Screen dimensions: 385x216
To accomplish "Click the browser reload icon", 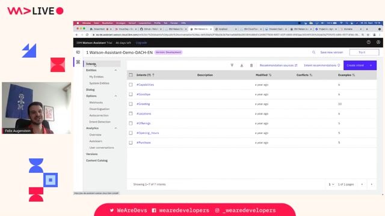I will [x=87, y=35].
